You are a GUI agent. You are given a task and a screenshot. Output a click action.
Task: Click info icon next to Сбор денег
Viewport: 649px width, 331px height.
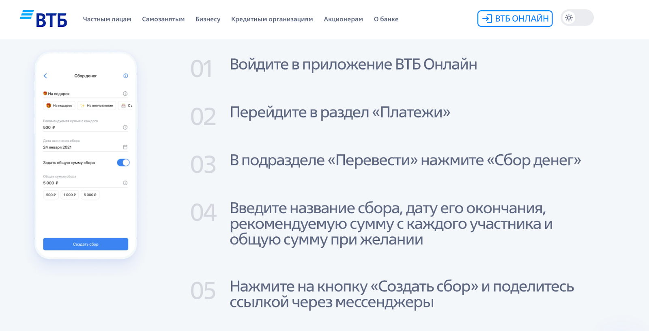click(126, 76)
